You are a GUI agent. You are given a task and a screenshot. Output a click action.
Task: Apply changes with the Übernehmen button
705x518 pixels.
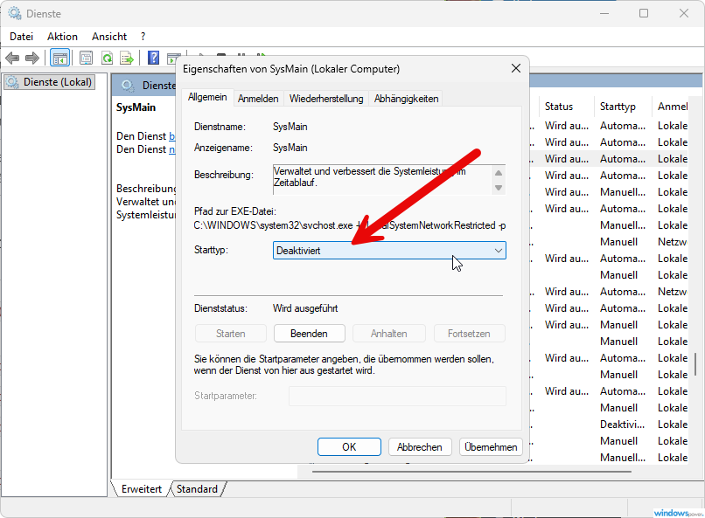coord(491,446)
